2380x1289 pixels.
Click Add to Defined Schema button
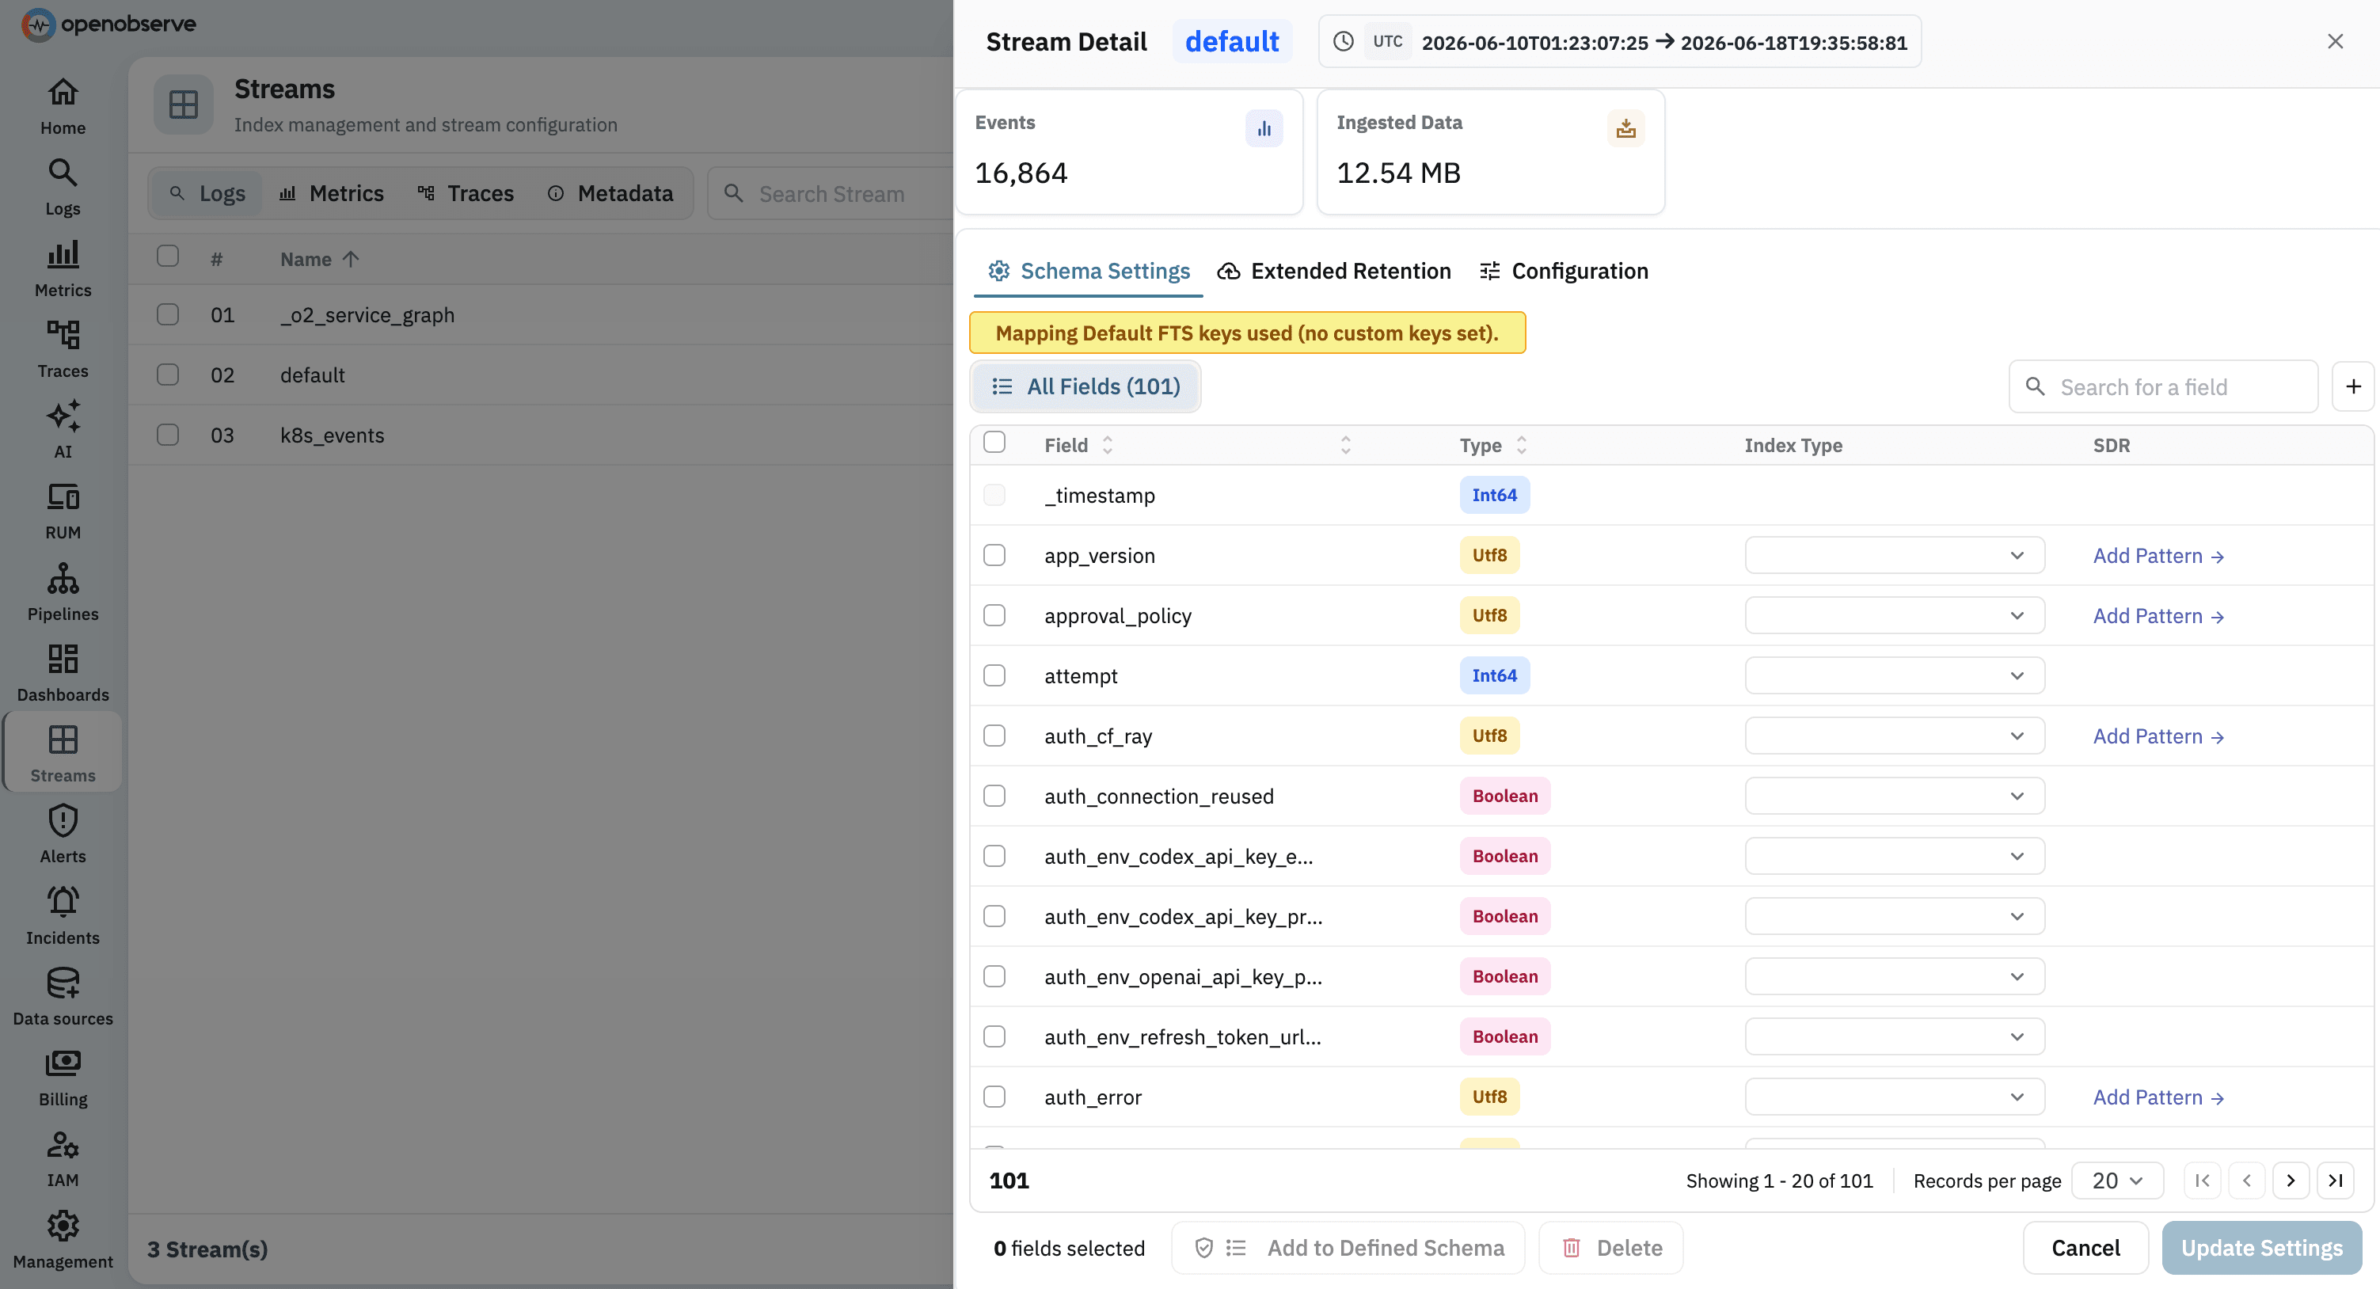pos(1348,1247)
